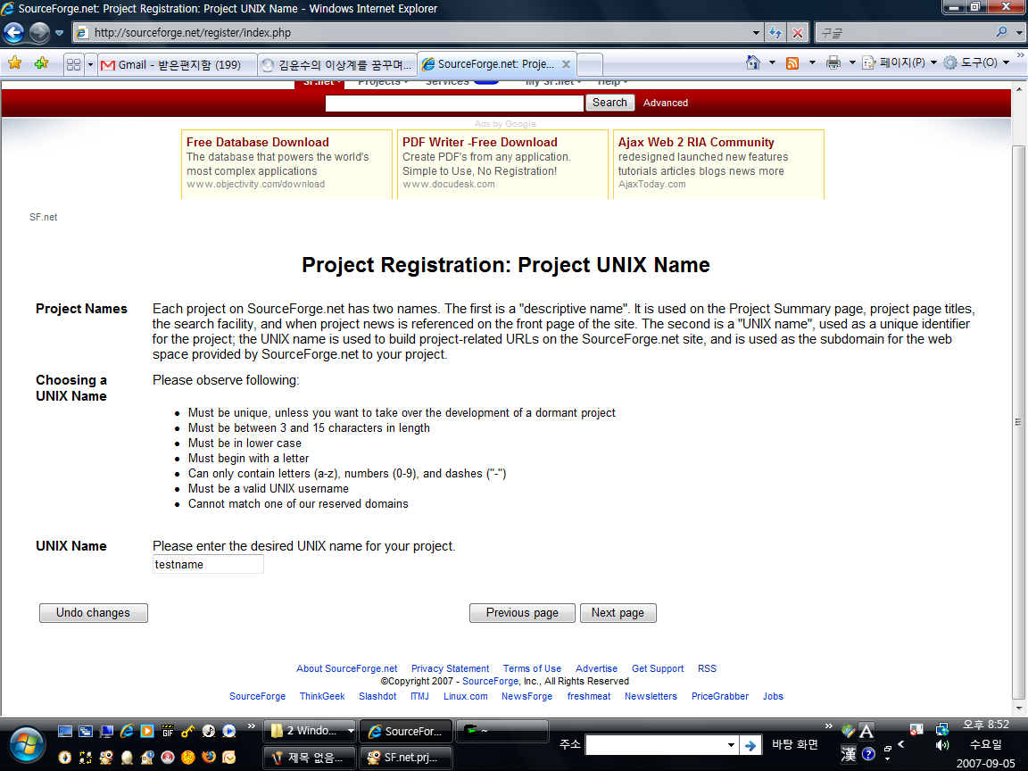The height and width of the screenshot is (771, 1028).
Task: Click the UNIX name field containing testname
Action: click(x=208, y=565)
